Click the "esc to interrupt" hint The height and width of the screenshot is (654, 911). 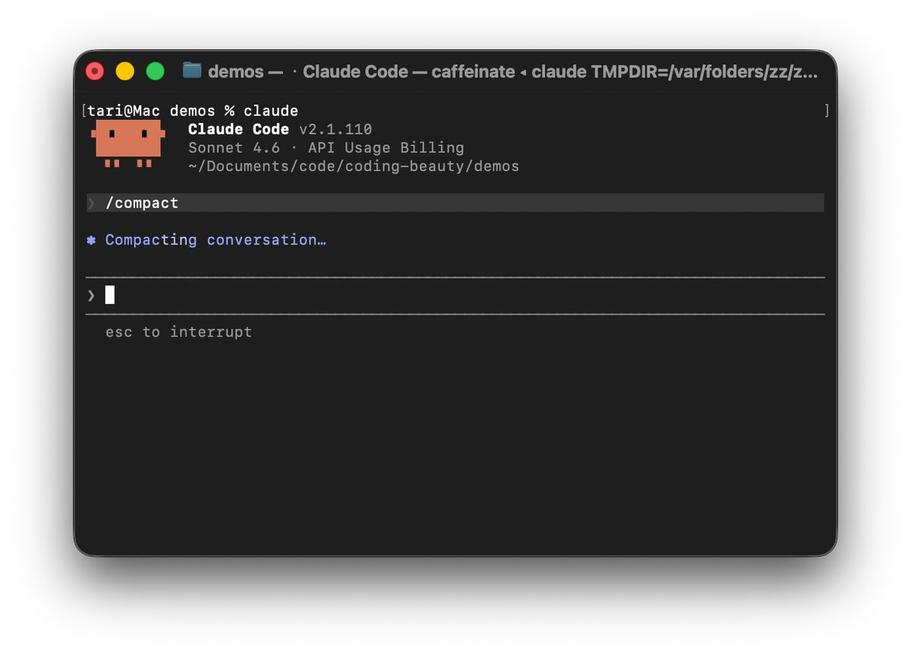tap(179, 332)
